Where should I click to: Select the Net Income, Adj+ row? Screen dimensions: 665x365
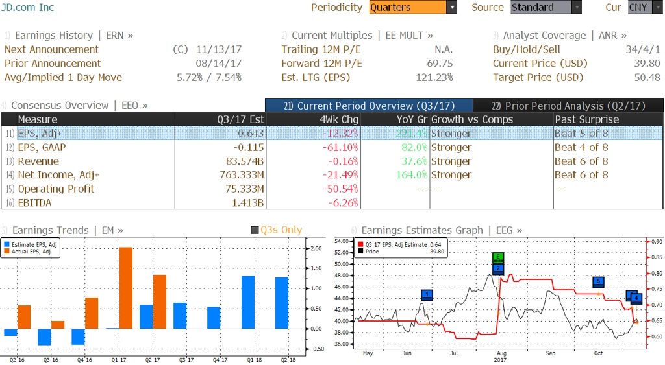[x=332, y=175]
